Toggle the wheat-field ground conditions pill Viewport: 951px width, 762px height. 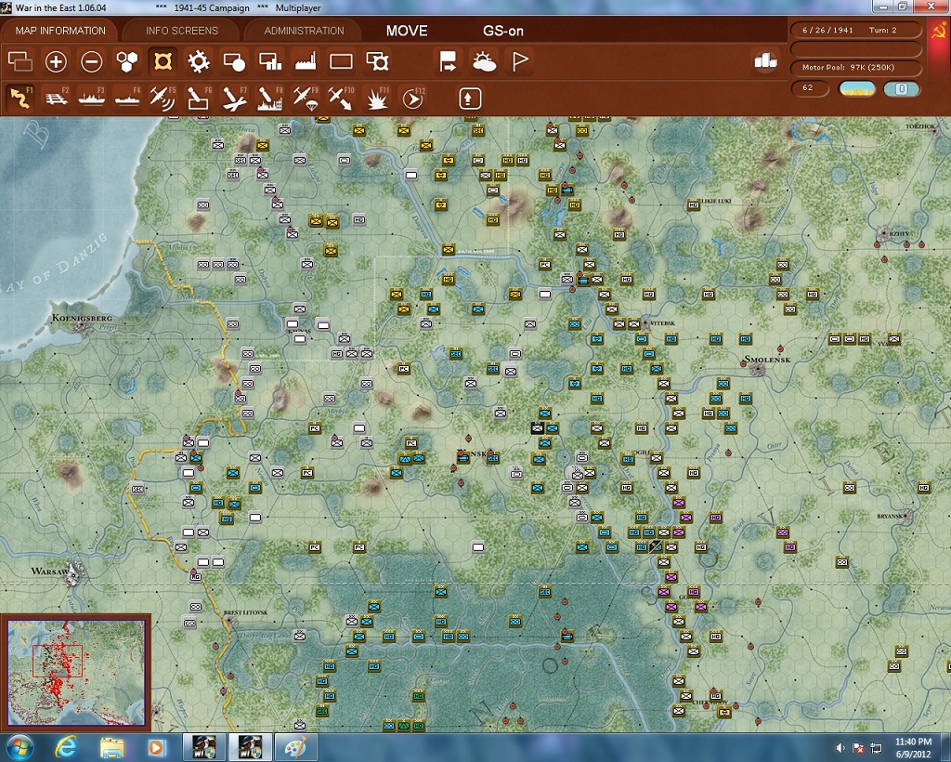(856, 88)
